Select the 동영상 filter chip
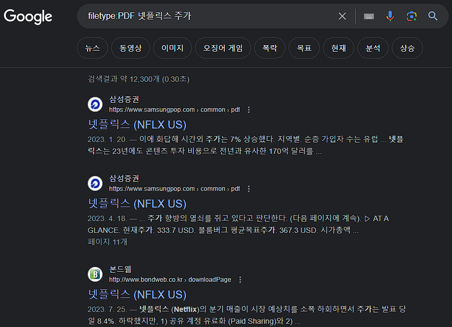 point(131,48)
